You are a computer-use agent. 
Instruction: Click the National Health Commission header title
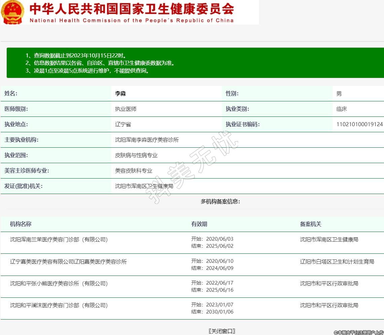[131, 12]
